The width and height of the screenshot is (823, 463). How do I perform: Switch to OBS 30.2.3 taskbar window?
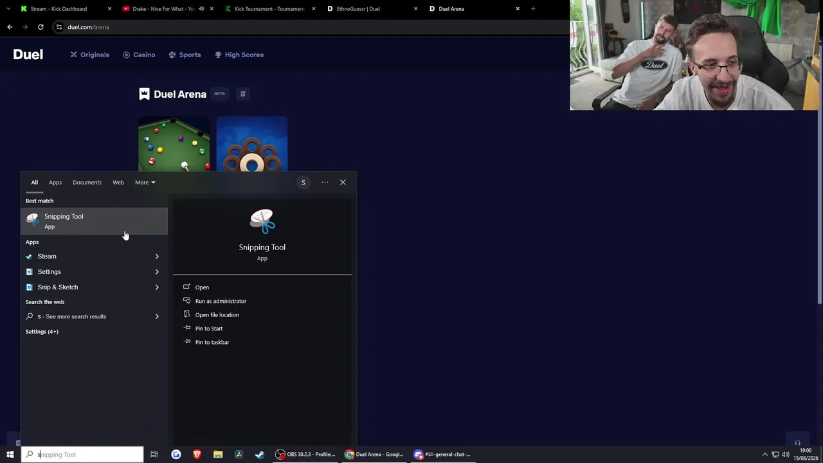(x=305, y=455)
